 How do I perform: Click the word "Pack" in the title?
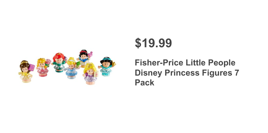144,83
